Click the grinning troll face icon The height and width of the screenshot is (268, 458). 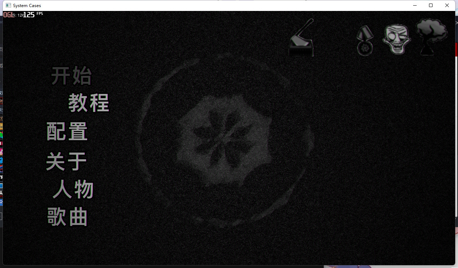396,39
